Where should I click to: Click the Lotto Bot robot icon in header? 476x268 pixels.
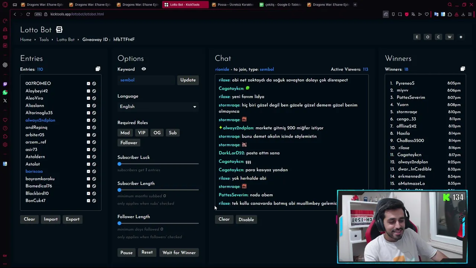coord(59,29)
